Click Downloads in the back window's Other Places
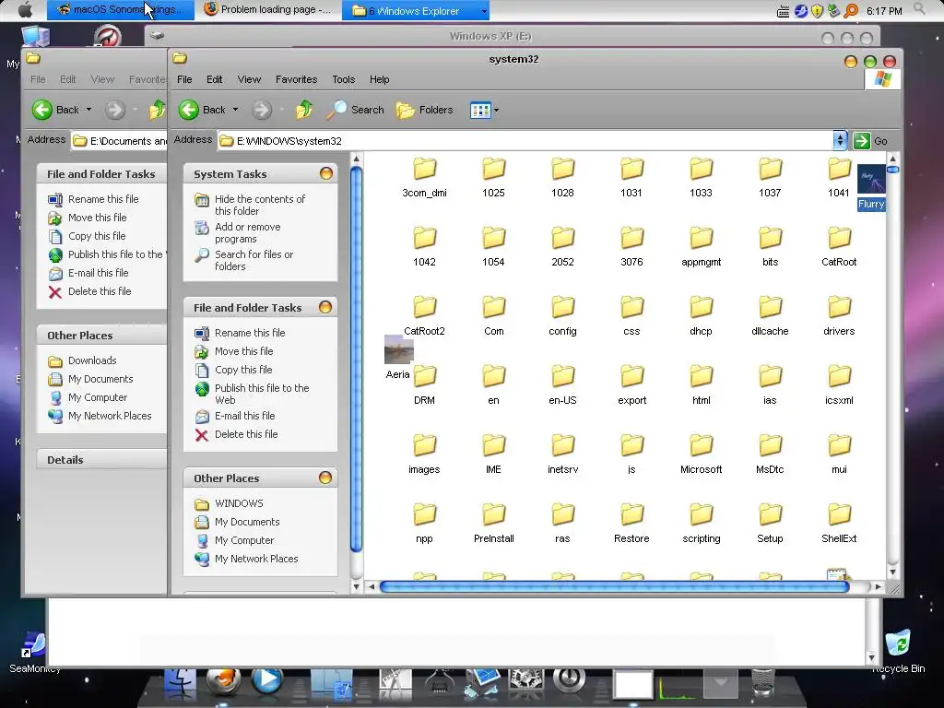 pos(92,360)
